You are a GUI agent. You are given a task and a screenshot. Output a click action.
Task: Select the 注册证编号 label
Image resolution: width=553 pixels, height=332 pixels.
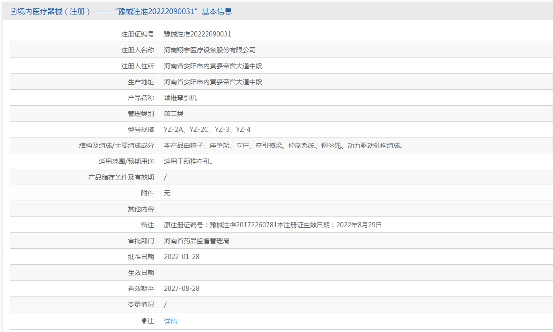tap(138, 34)
